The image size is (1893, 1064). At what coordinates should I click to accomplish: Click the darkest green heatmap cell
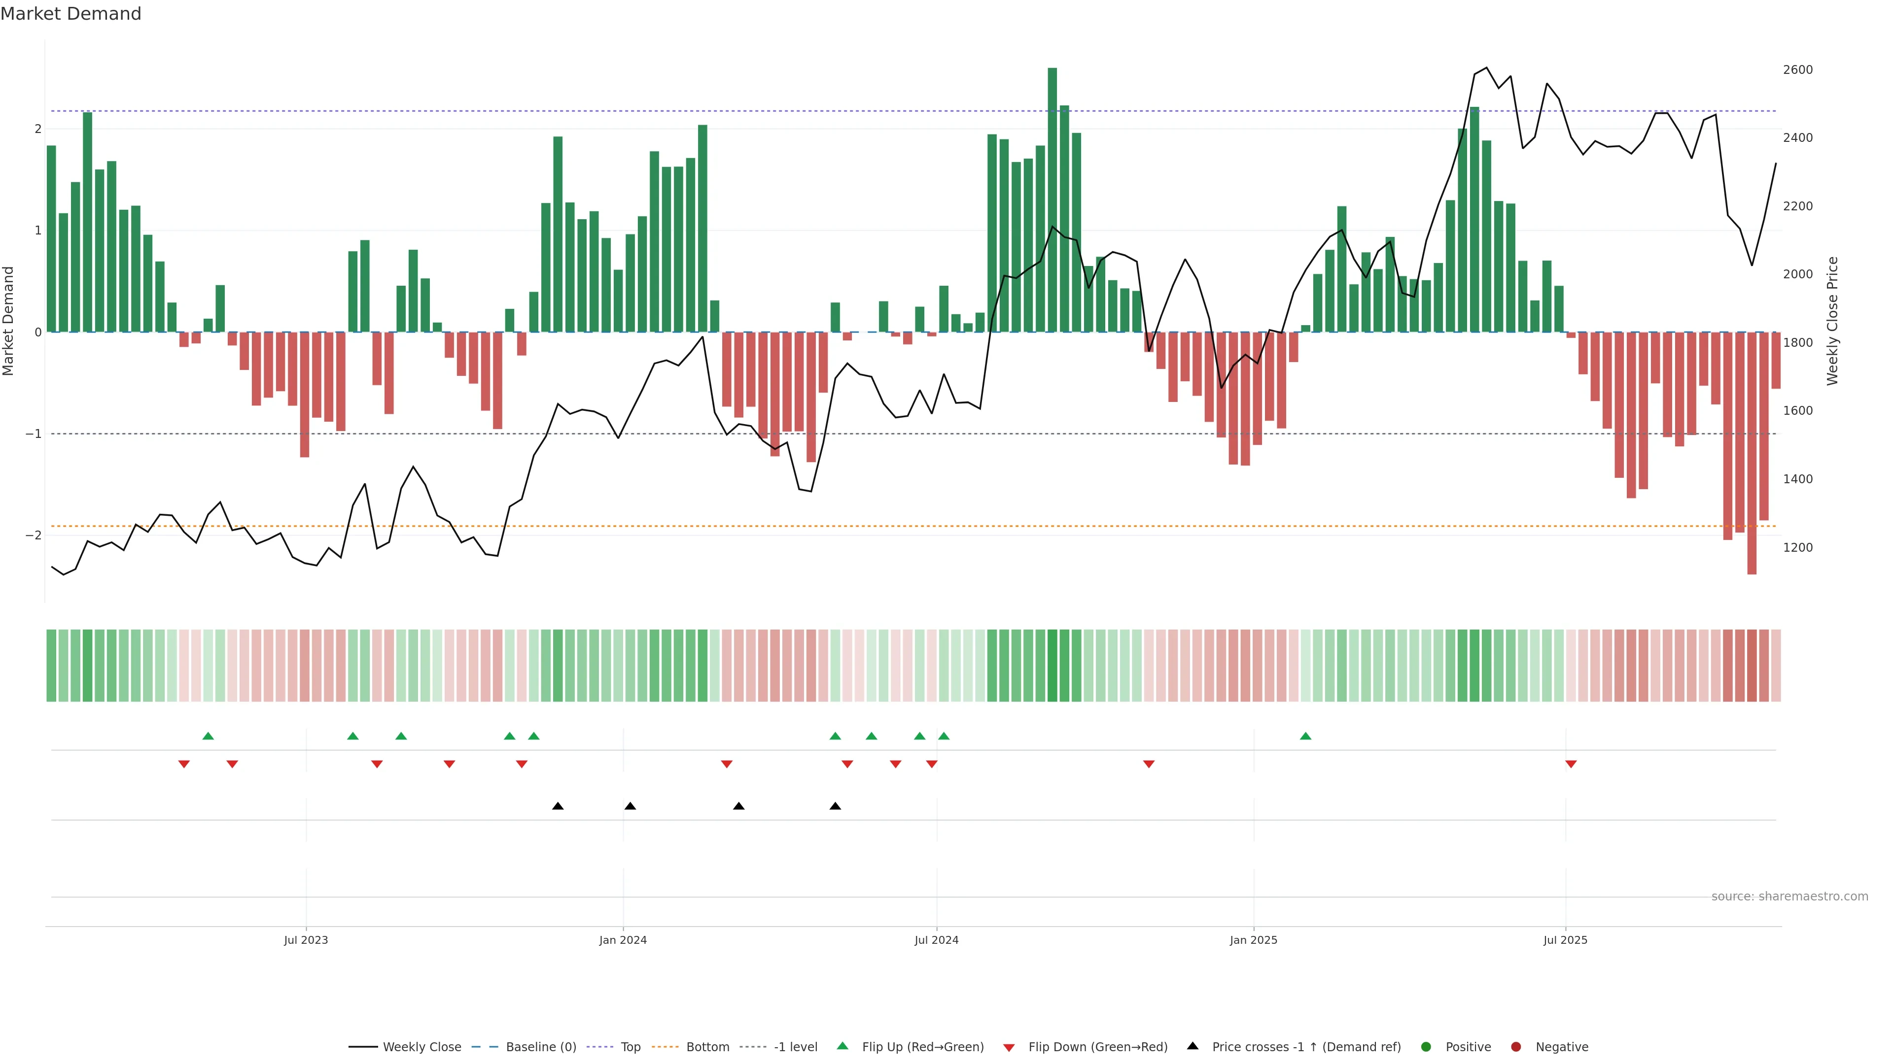pos(1052,665)
